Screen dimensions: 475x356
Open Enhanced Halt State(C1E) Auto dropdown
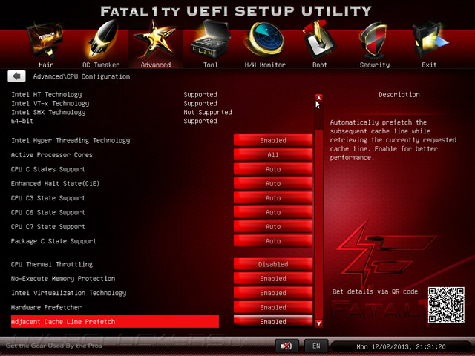pyautogui.click(x=273, y=183)
